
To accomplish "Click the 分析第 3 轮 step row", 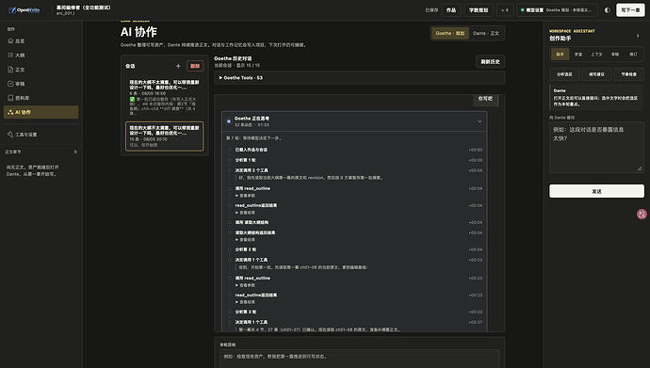I will (x=354, y=312).
